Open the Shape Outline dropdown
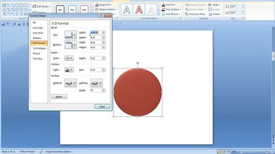Screen dimensions: 275x154 106,9
